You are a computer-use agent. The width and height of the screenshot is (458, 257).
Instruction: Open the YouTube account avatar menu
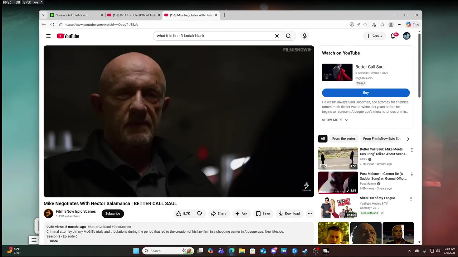(407, 36)
